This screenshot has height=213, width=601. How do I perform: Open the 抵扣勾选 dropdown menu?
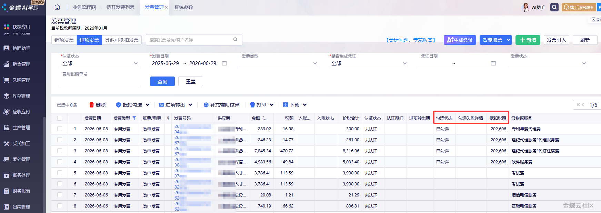click(x=148, y=105)
